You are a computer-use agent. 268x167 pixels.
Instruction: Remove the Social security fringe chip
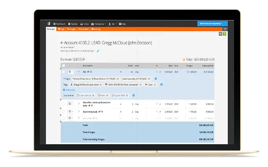pos(149,79)
